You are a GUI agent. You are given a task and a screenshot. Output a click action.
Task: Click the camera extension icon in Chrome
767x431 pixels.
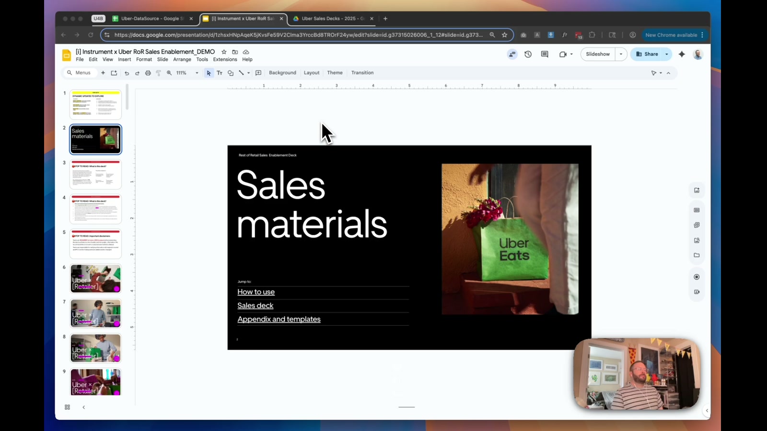click(x=523, y=35)
